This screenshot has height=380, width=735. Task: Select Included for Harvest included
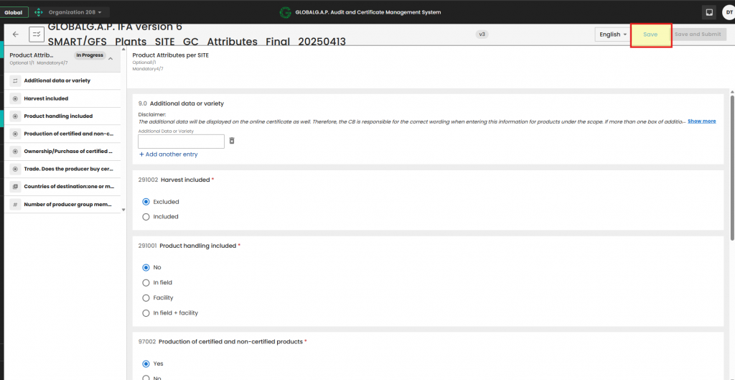146,216
